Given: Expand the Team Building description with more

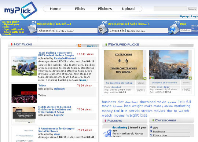Looking at the screenshot, I should [x=83, y=80].
